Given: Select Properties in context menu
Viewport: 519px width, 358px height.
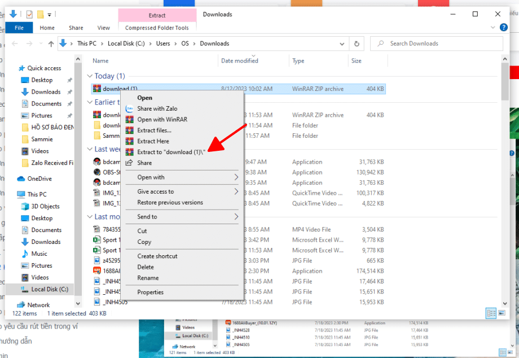Looking at the screenshot, I should pyautogui.click(x=150, y=292).
